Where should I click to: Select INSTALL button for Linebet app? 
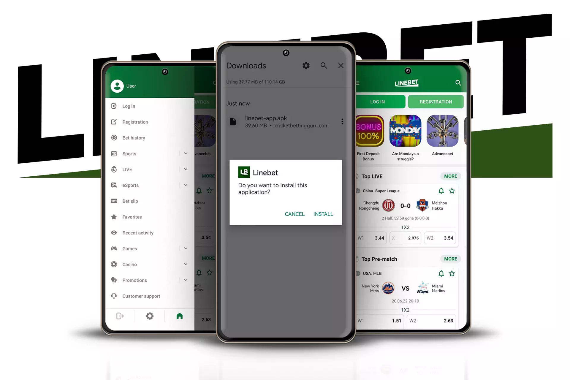pos(323,214)
